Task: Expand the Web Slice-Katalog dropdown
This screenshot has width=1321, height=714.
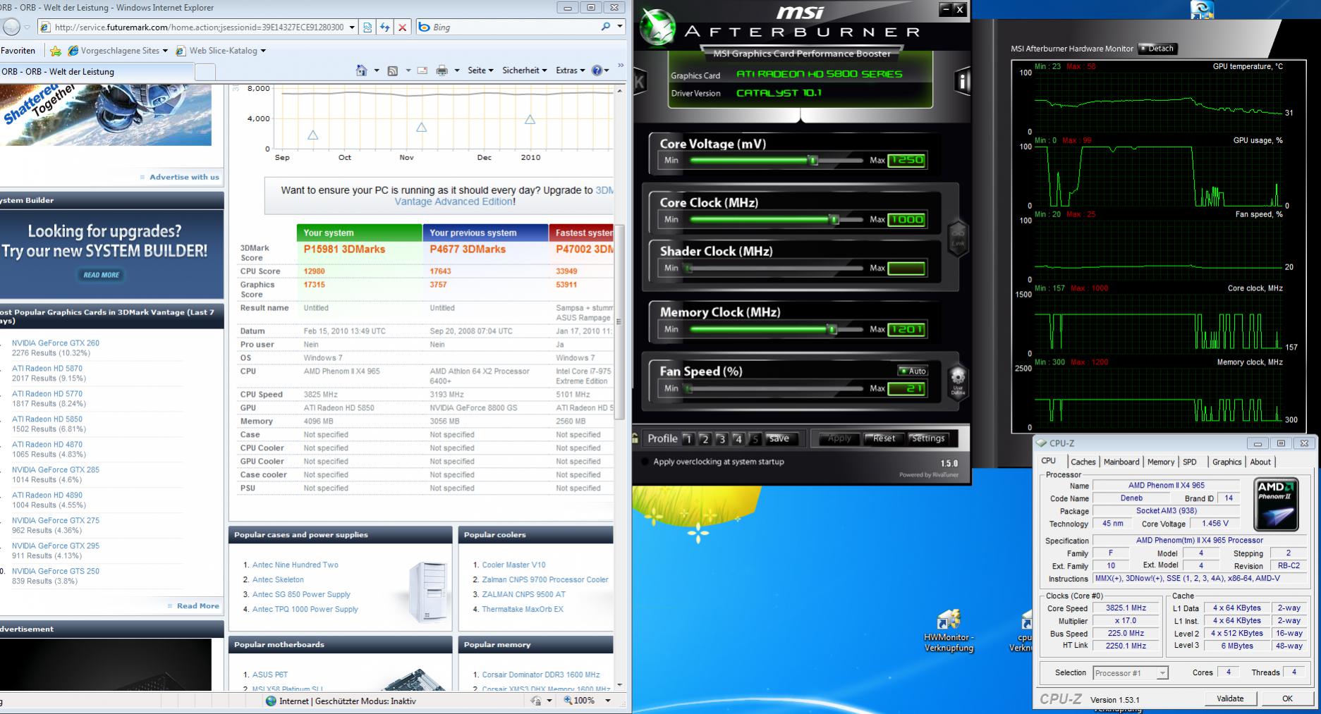Action: coord(263,51)
